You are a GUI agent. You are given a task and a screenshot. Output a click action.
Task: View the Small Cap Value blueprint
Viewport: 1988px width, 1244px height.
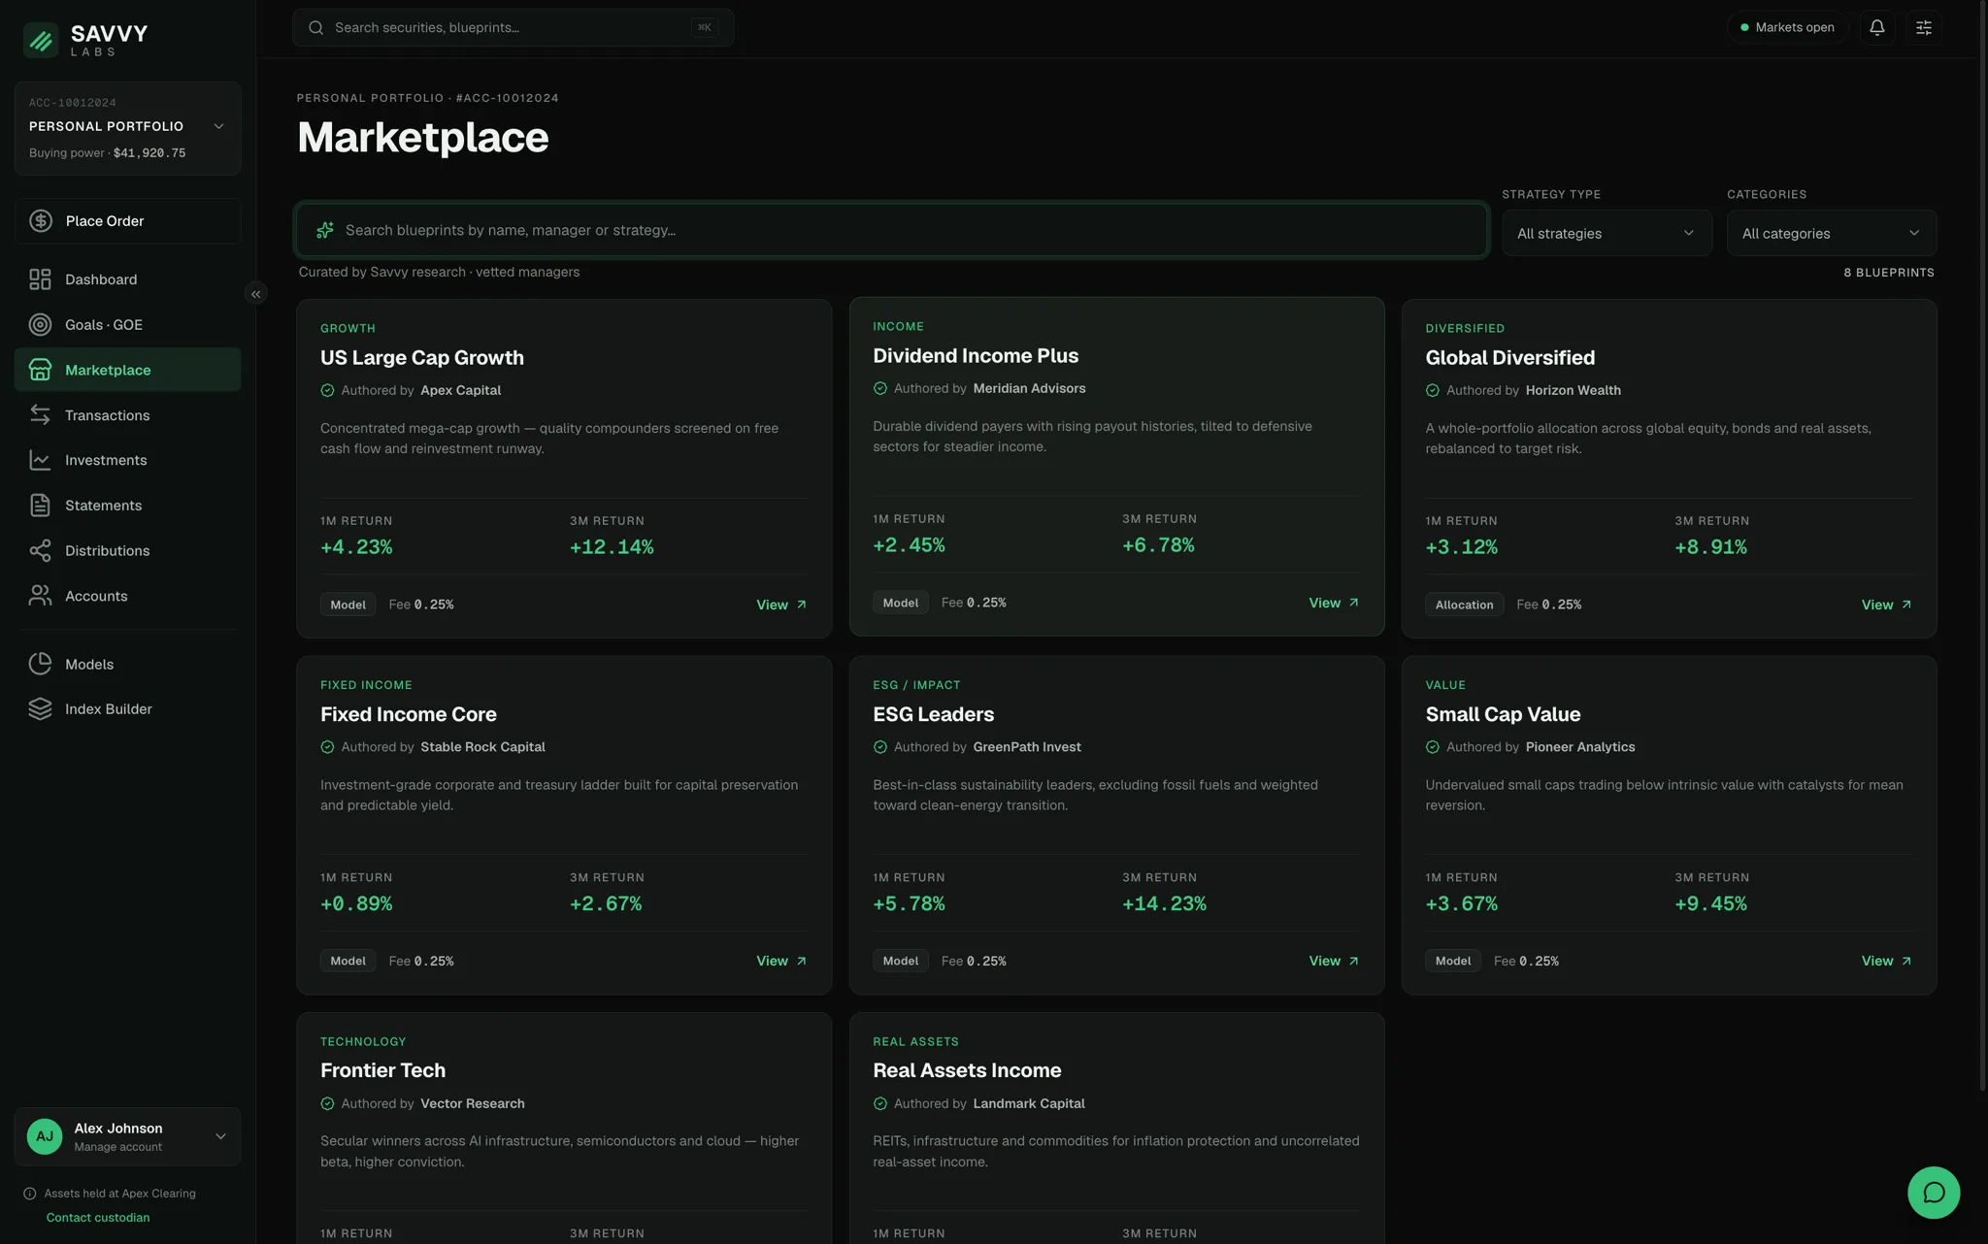[1886, 961]
